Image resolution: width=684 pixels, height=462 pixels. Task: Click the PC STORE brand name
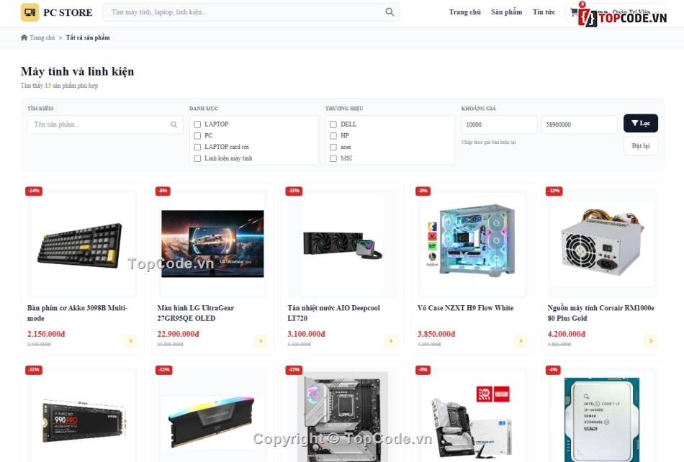[x=68, y=13]
